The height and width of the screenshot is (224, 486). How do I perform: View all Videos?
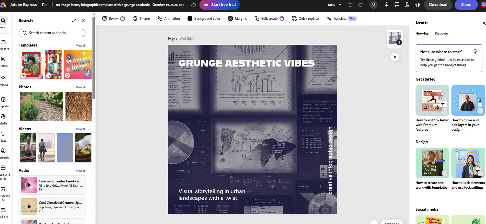(81, 129)
